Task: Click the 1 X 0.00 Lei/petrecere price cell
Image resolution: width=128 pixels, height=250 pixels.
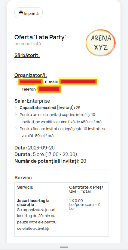Action: coord(85,205)
